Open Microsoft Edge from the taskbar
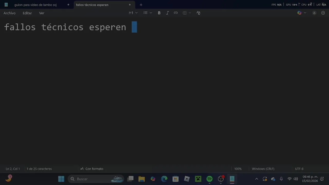This screenshot has width=329, height=185. coord(164,179)
